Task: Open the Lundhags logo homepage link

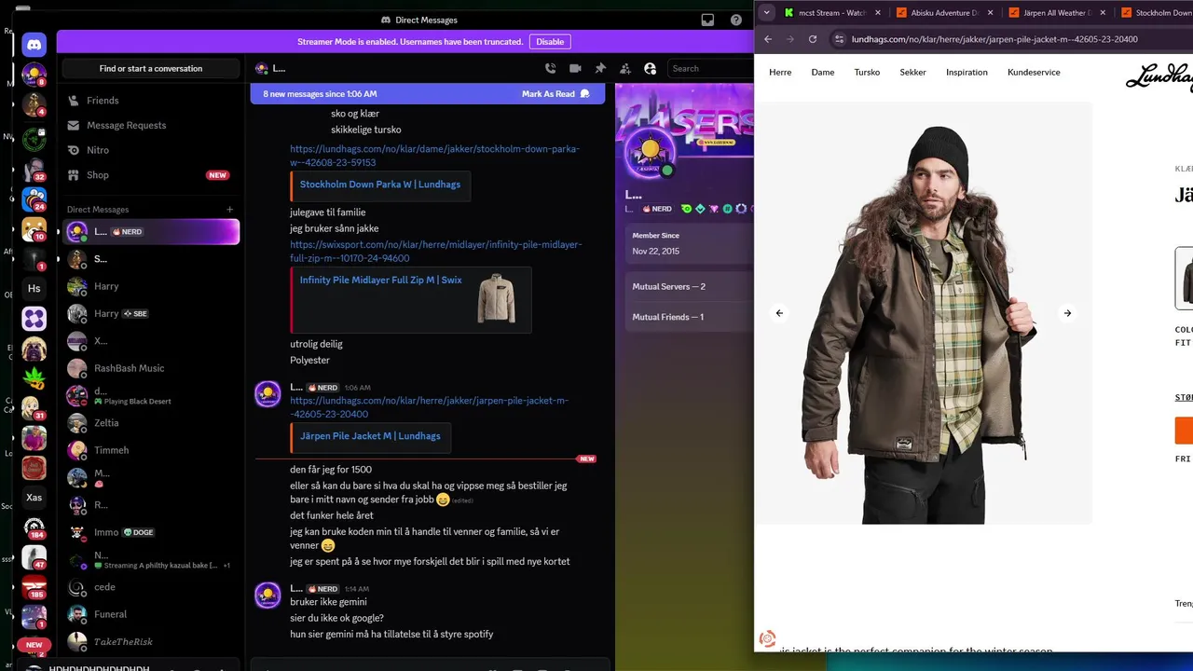Action: pyautogui.click(x=1159, y=76)
